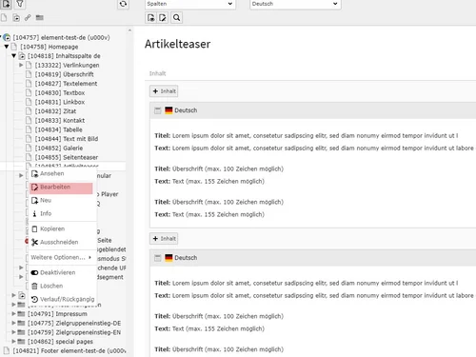Click edit page properties icon in content toolbar
Viewport: 476px width, 357px height.
[163, 18]
